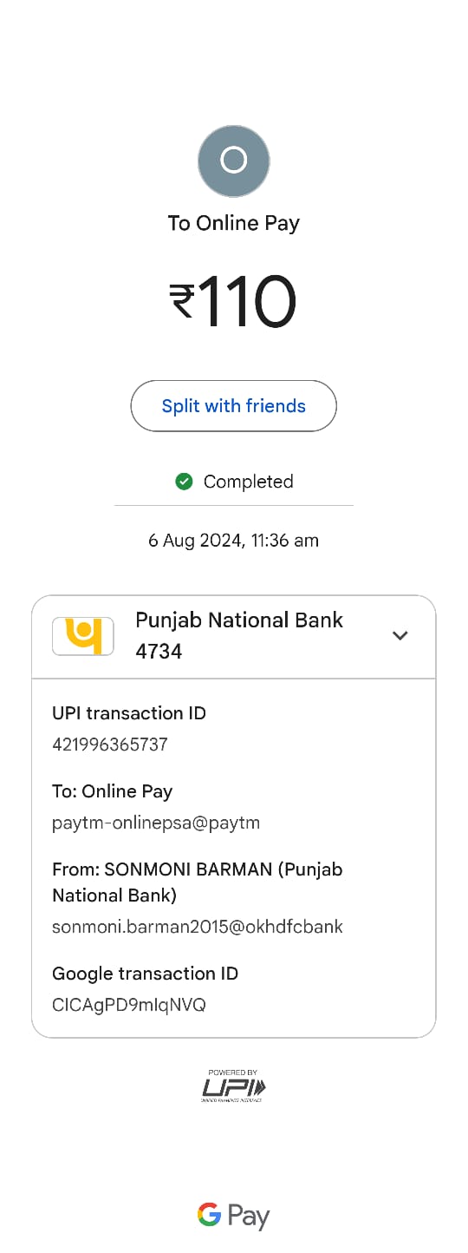Tap the From: SONMONI BARMAN label
Image resolution: width=468 pixels, height=1253 pixels.
(x=198, y=882)
